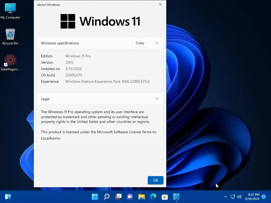The image size is (271, 203).
Task: Collapse the Legal section
Action: pyautogui.click(x=157, y=99)
